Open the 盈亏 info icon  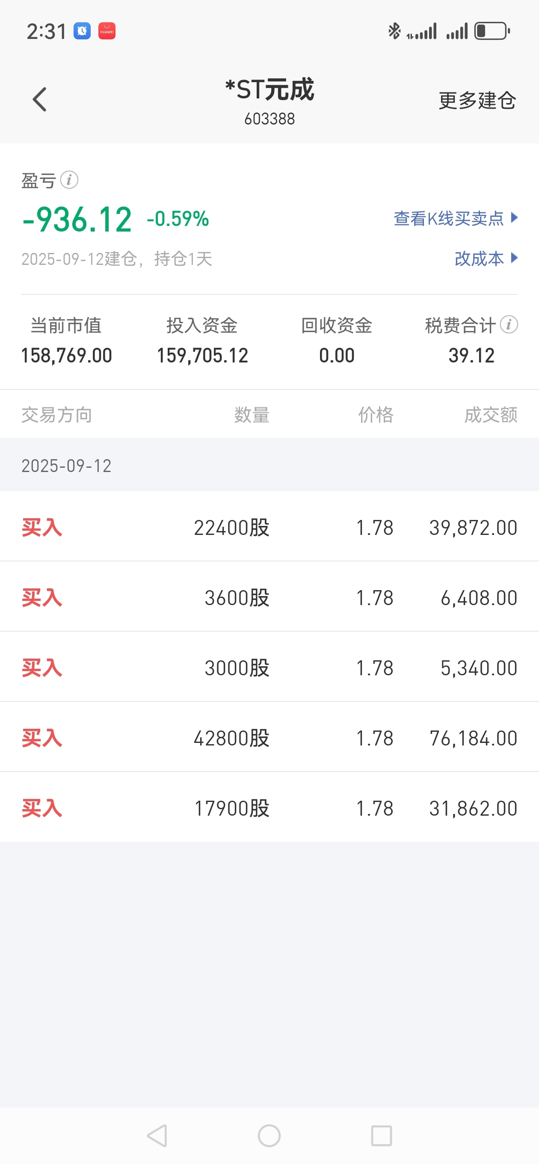[69, 180]
